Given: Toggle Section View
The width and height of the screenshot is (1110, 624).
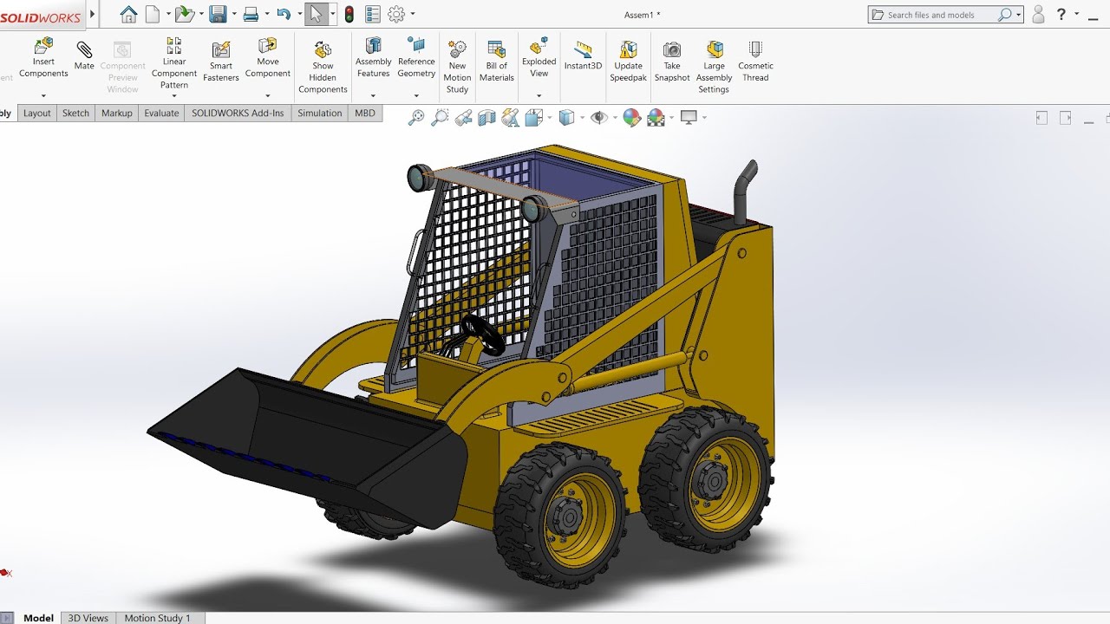Looking at the screenshot, I should tap(486, 118).
